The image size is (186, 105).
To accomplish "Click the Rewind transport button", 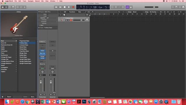I will tap(56, 7).
